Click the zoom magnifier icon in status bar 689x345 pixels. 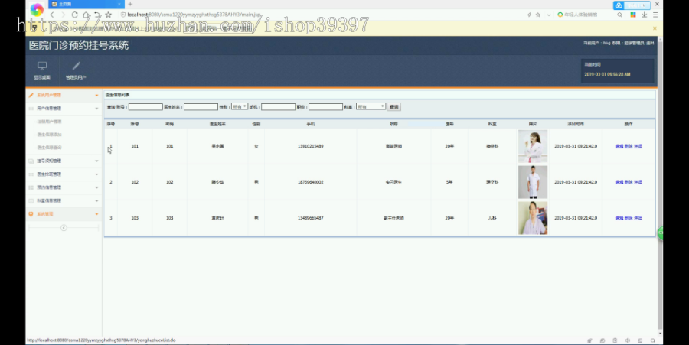(x=653, y=340)
